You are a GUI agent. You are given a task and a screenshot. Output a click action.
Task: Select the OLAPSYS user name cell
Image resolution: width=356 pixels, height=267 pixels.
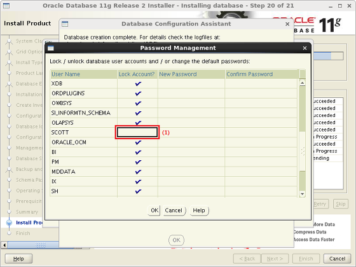click(84, 123)
